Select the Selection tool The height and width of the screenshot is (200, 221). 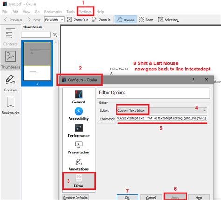[168, 20]
